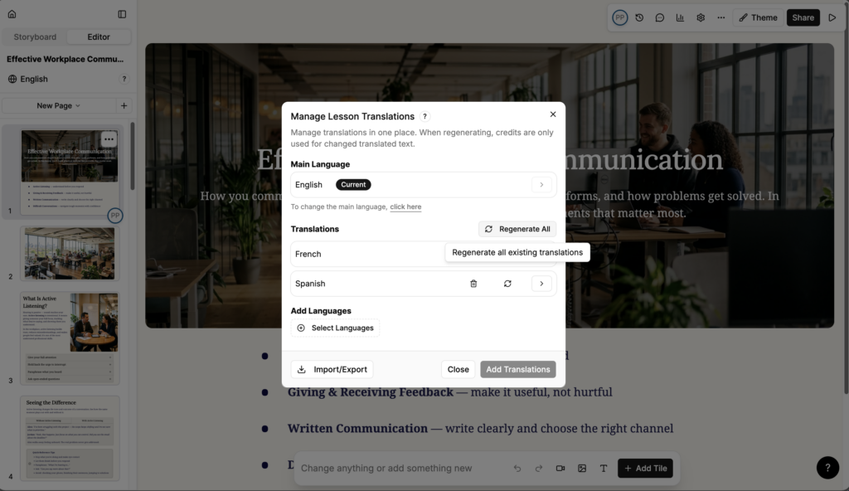Open Select Languages picker
849x491 pixels.
(x=335, y=328)
